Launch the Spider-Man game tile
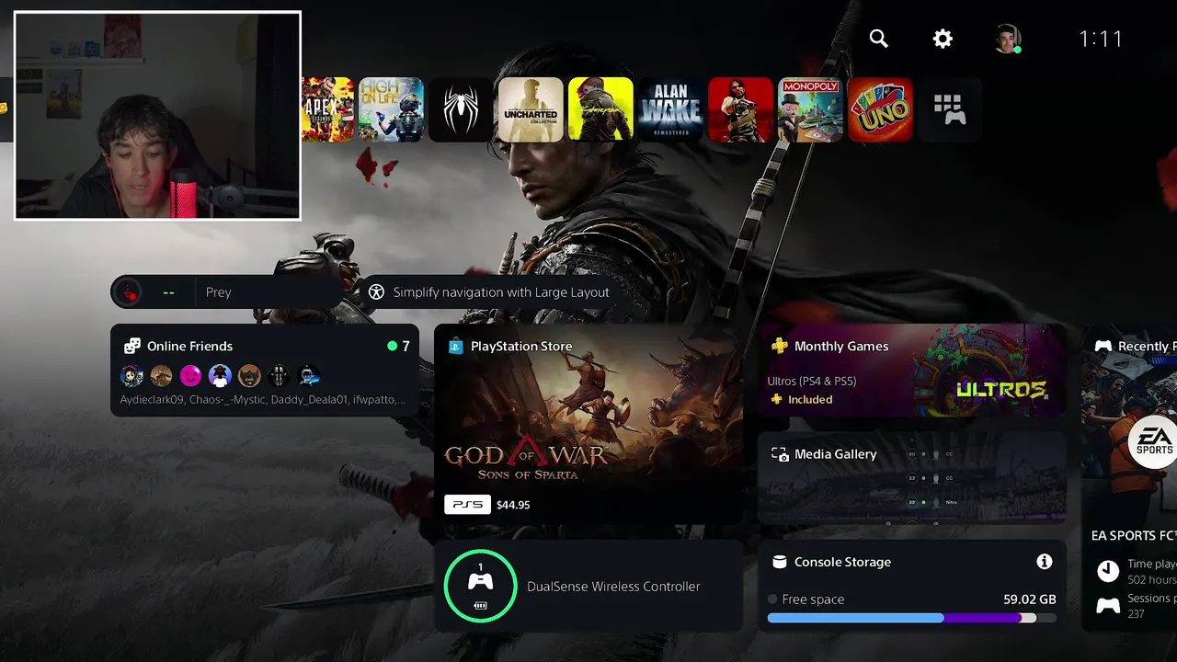The image size is (1177, 662). point(462,109)
